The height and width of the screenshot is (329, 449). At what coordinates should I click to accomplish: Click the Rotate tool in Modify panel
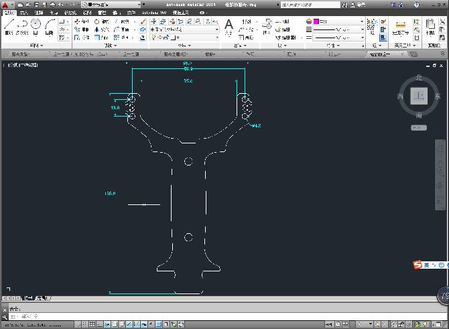[x=101, y=21]
